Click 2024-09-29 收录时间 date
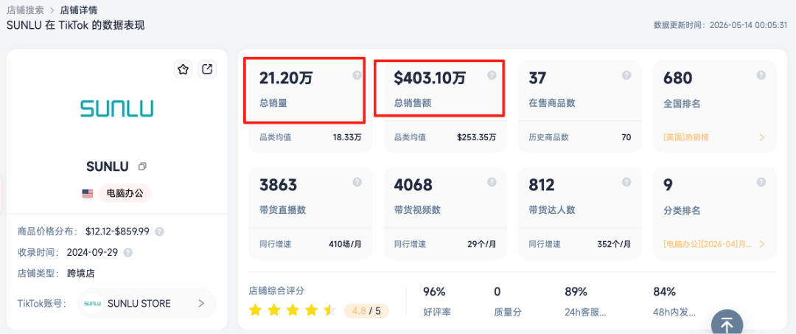 coord(92,252)
